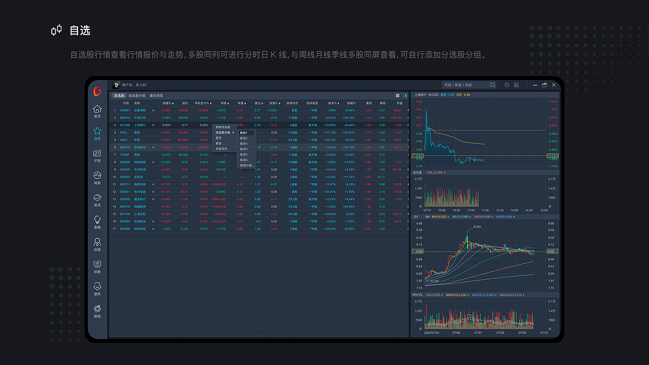Viewport: 649px width, 365px height.
Task: Click the HPQ stock code
Action: point(123,132)
